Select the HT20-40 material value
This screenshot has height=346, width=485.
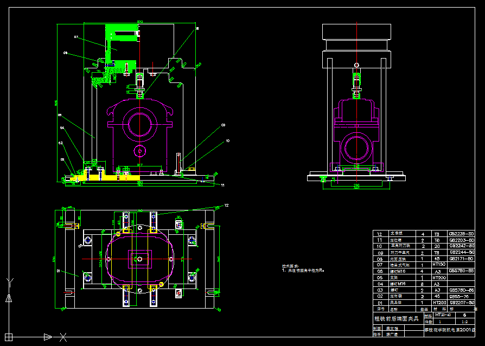tap(443, 315)
